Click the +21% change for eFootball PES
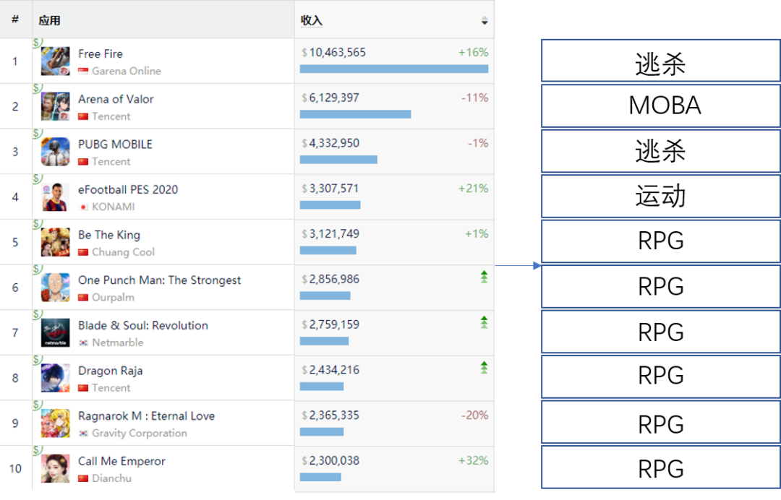This screenshot has height=500, width=781. coord(473,189)
